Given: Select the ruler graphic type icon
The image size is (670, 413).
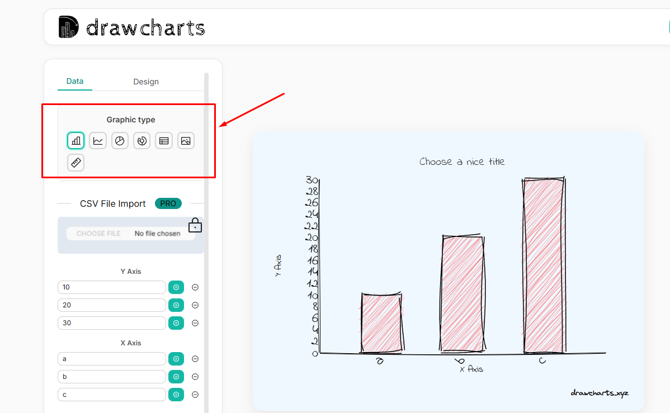Looking at the screenshot, I should click(76, 163).
